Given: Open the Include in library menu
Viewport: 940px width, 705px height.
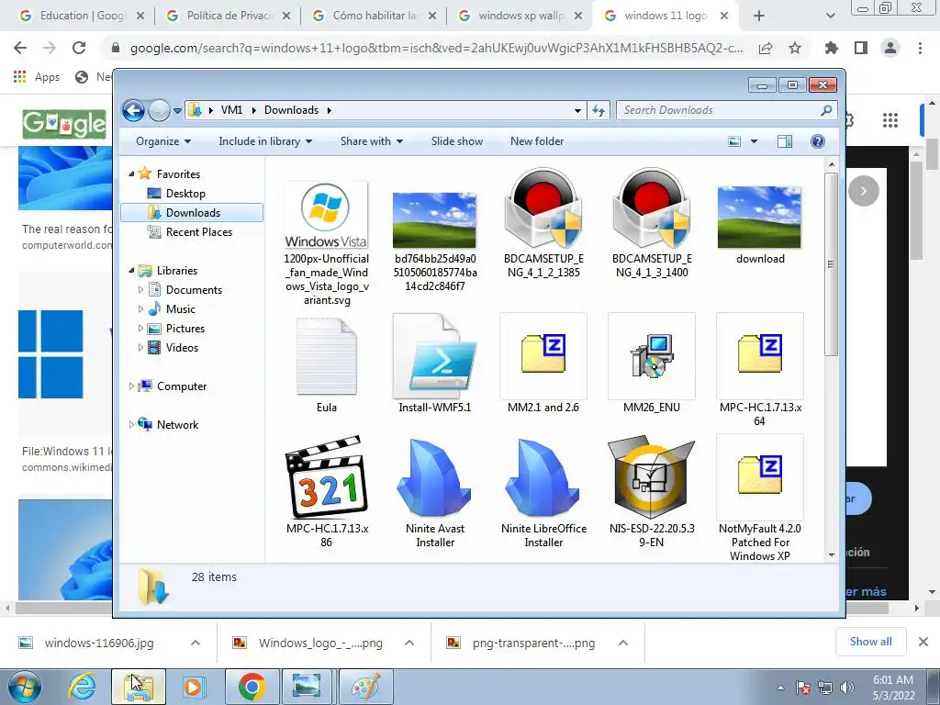Looking at the screenshot, I should [x=265, y=141].
